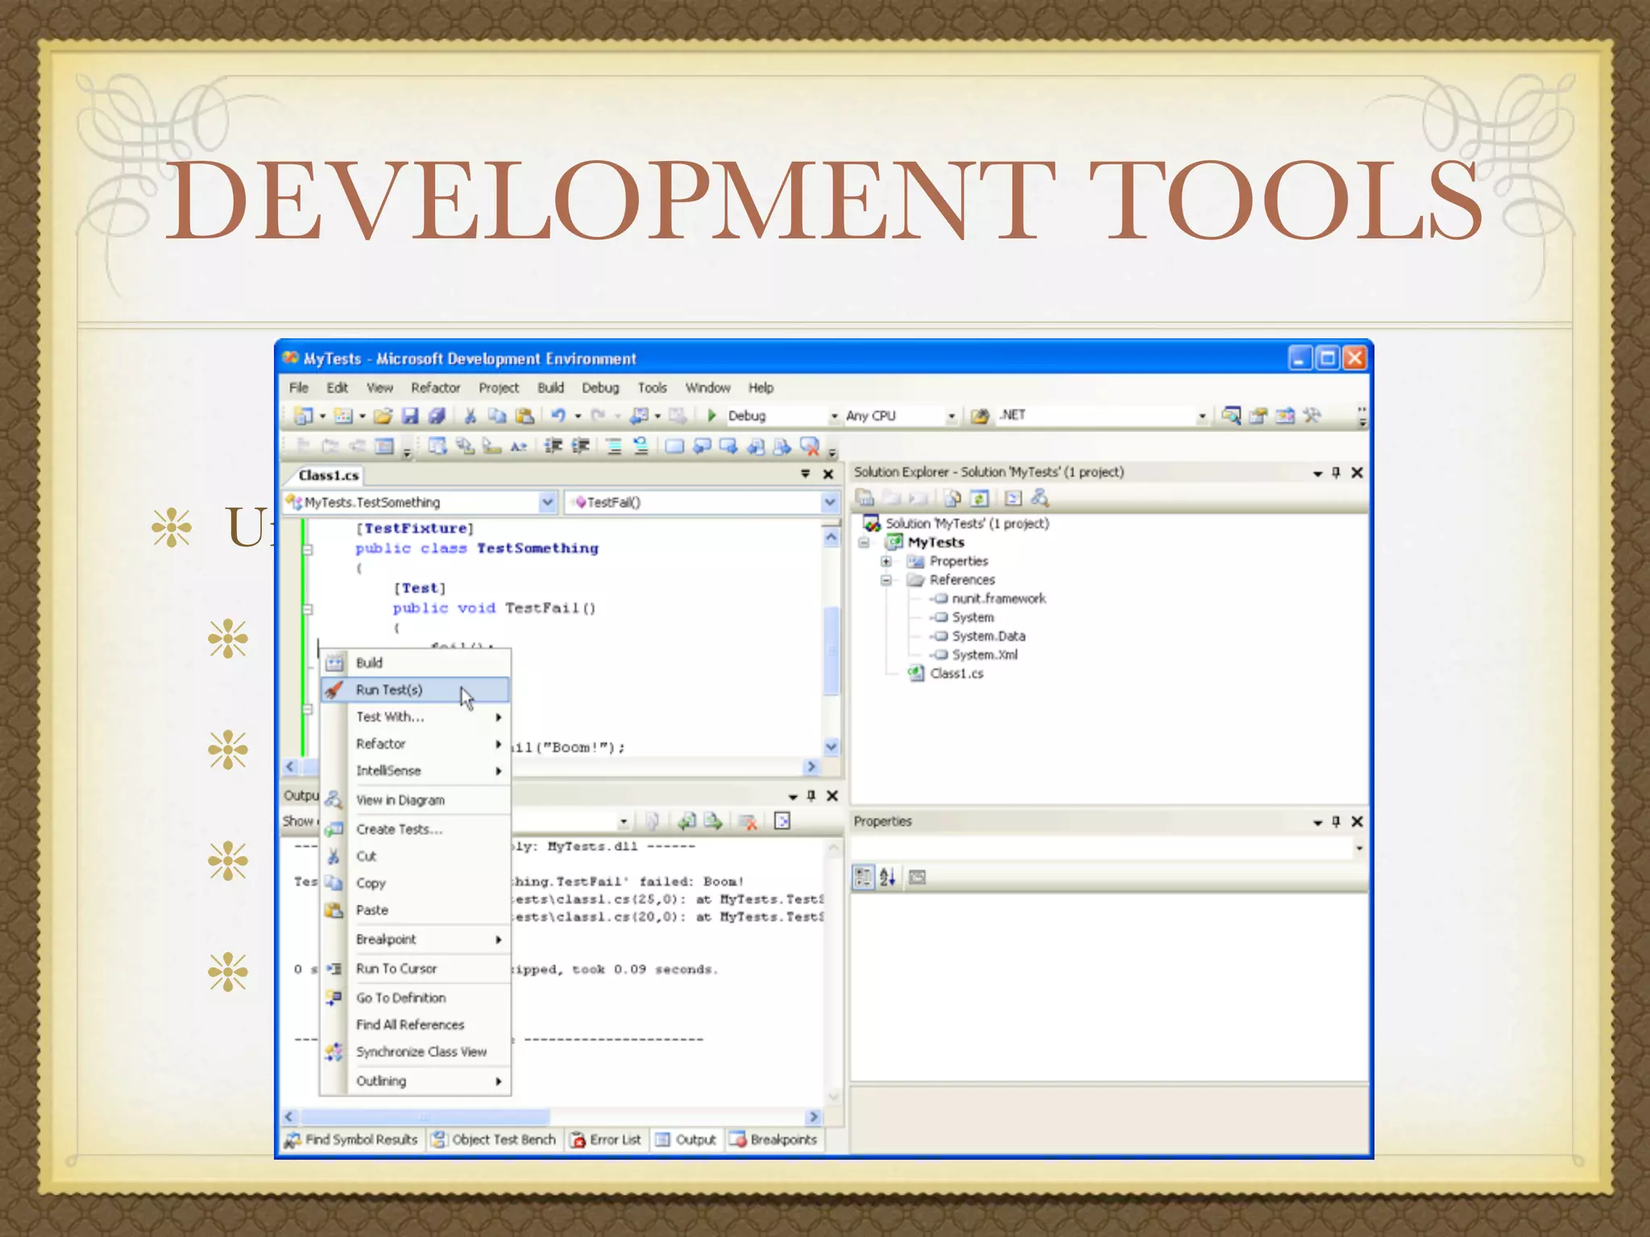The height and width of the screenshot is (1237, 1650).
Task: Click the Save All toolbar icon
Action: [x=437, y=416]
